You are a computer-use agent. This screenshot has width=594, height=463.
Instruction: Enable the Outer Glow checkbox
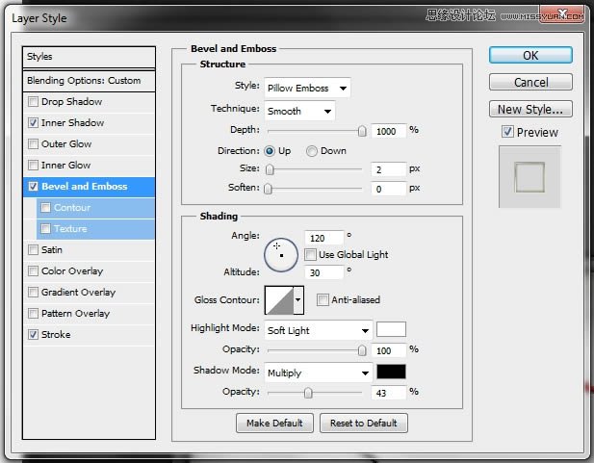click(34, 144)
